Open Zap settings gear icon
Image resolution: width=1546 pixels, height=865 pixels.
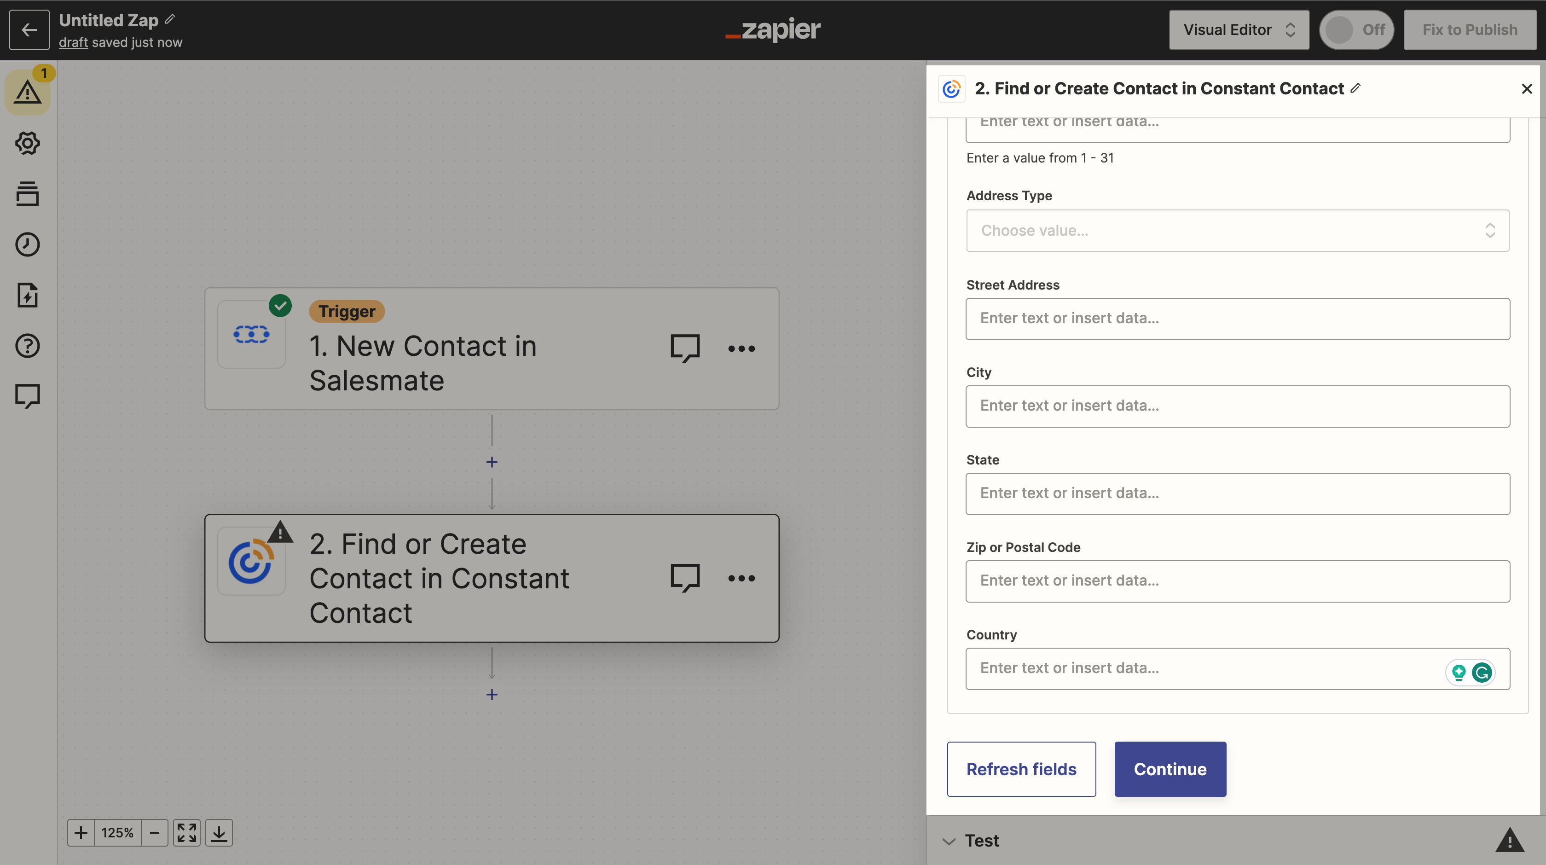(28, 143)
